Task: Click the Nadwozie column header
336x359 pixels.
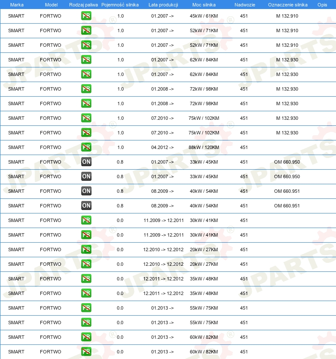Action: (244, 5)
